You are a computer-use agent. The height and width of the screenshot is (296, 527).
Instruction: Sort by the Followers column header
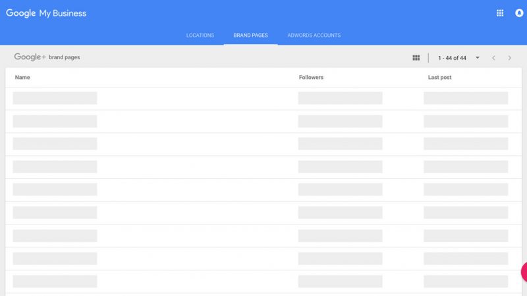[311, 78]
